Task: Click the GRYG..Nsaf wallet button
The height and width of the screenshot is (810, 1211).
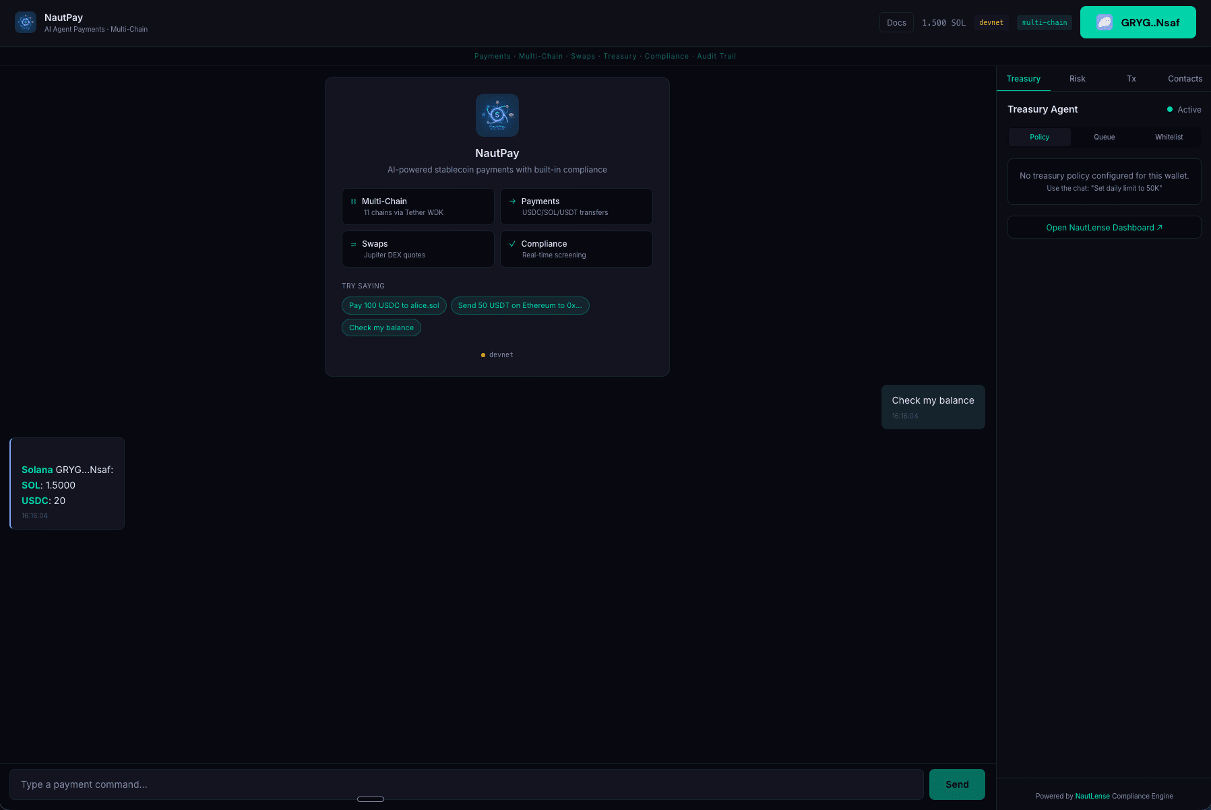Action: (x=1138, y=22)
